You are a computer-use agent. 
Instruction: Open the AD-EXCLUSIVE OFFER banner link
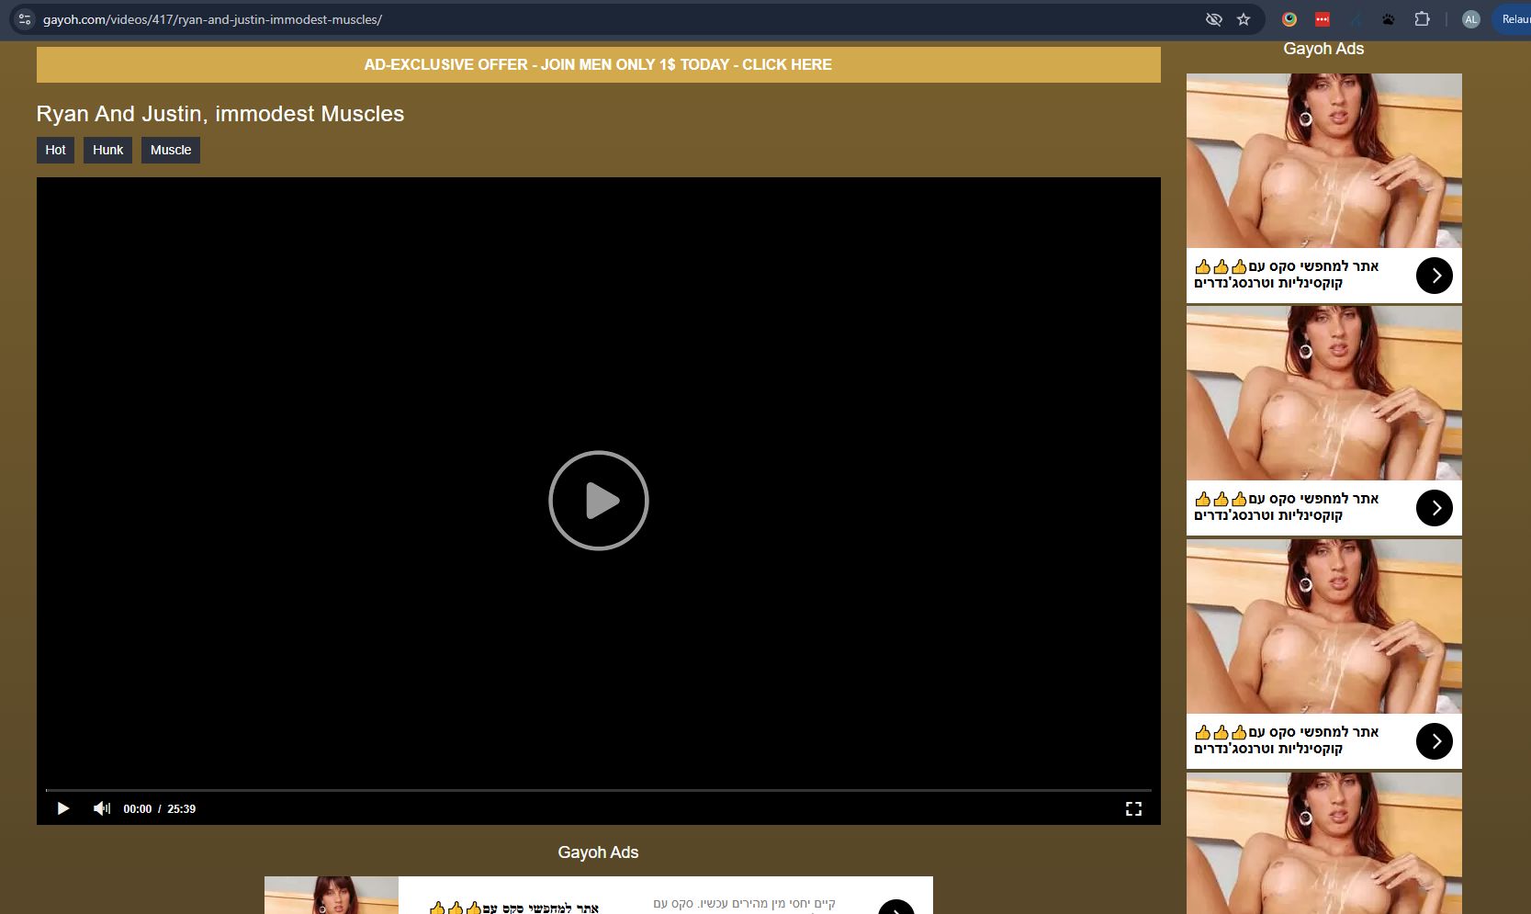tap(598, 65)
